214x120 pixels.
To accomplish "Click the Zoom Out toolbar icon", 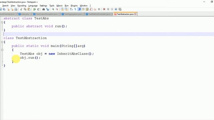I will point(57,9).
